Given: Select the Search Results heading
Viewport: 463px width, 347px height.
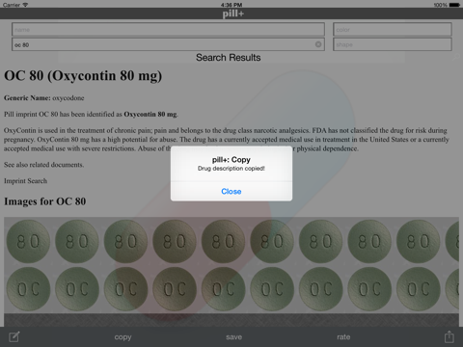Looking at the screenshot, I should click(x=229, y=58).
